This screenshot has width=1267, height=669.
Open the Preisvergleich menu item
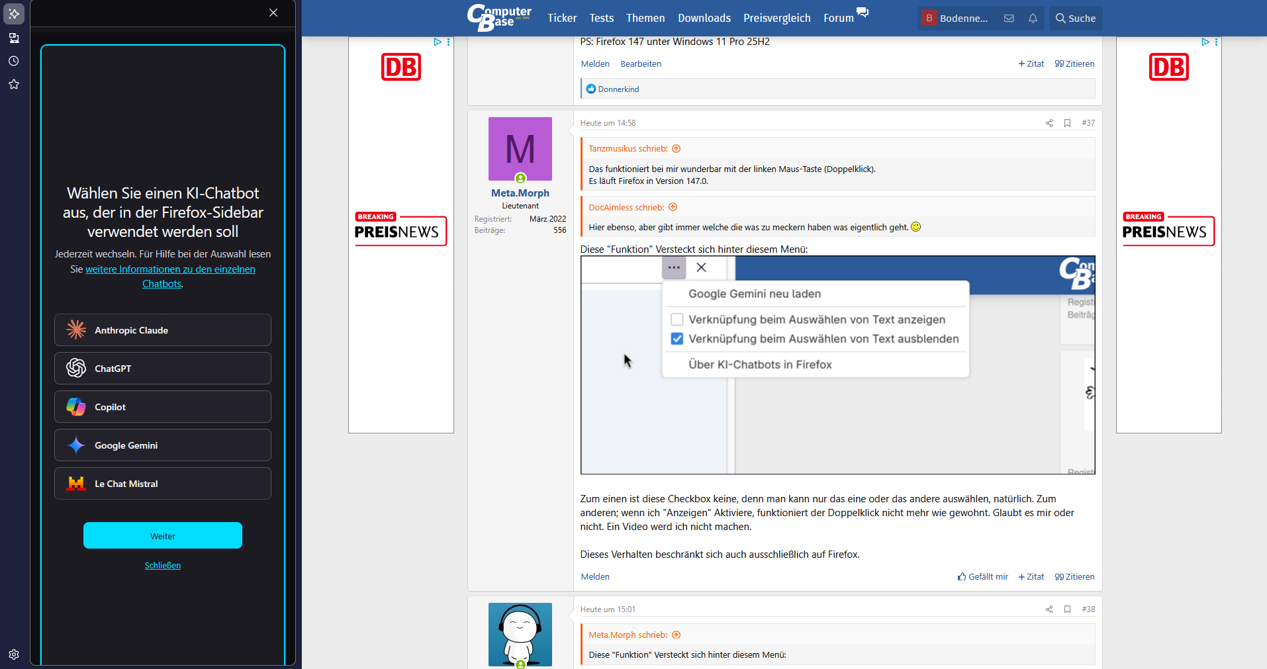777,18
